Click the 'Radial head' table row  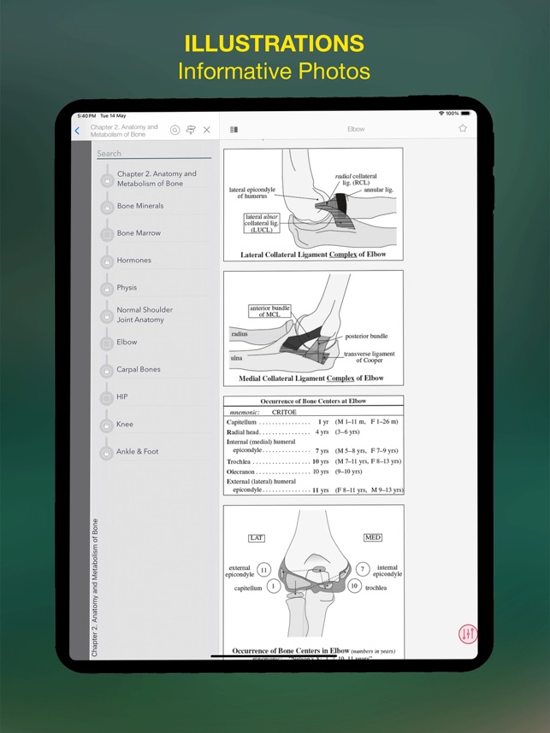tap(293, 432)
